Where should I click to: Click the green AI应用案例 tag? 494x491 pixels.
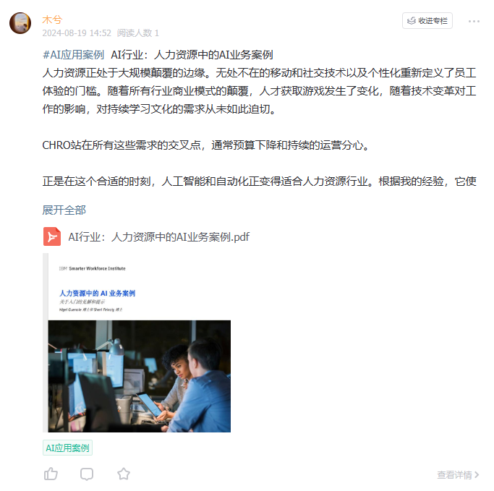[67, 448]
